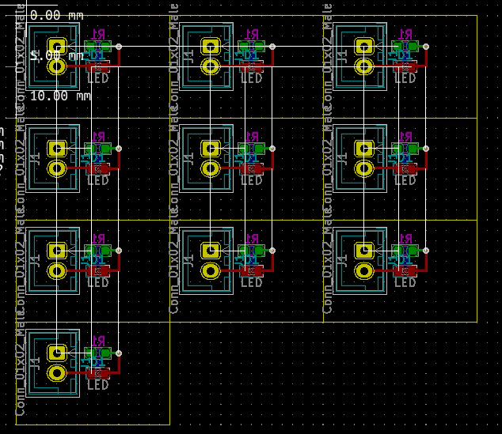Select square pad of J1 in the lone fourth-row board
This screenshot has width=502, height=434.
57,353
